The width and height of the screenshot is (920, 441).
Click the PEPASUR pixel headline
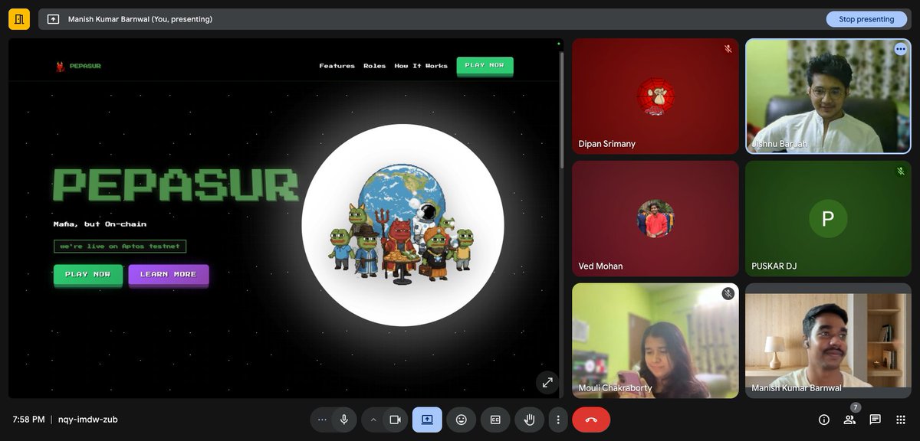click(175, 185)
